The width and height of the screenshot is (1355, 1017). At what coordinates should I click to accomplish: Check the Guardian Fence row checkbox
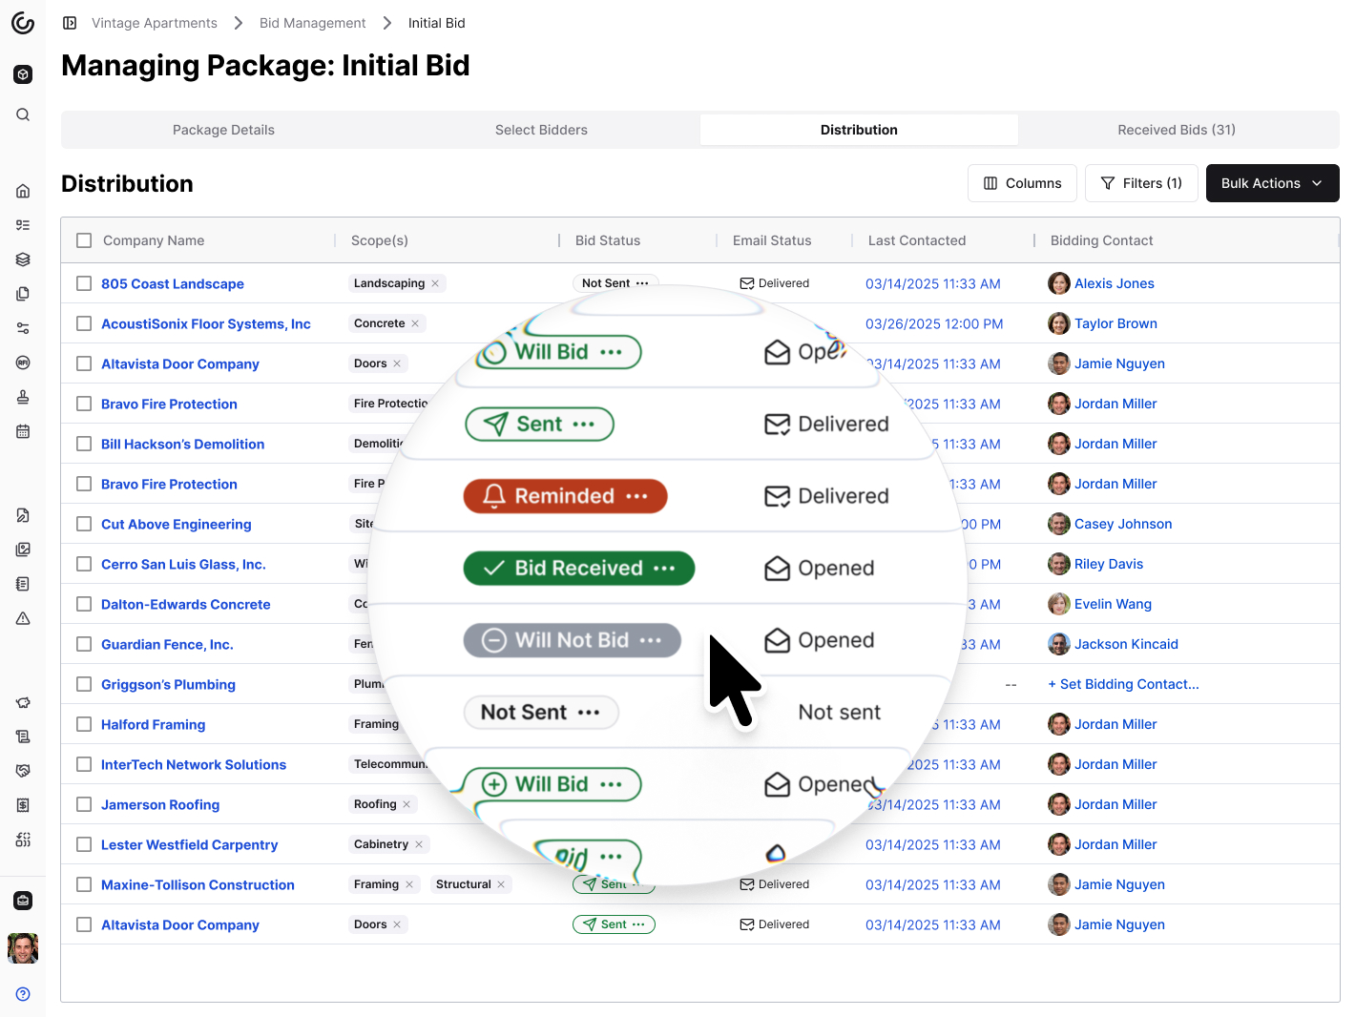coord(84,644)
